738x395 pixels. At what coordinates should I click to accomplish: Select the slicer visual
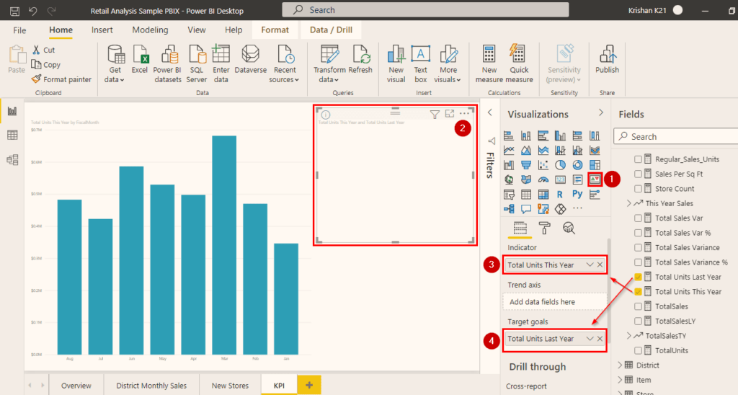coord(509,195)
